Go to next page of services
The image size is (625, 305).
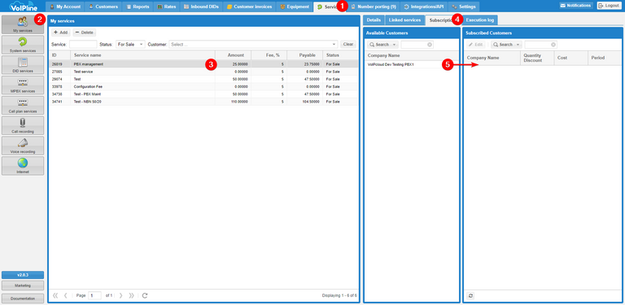click(x=121, y=295)
